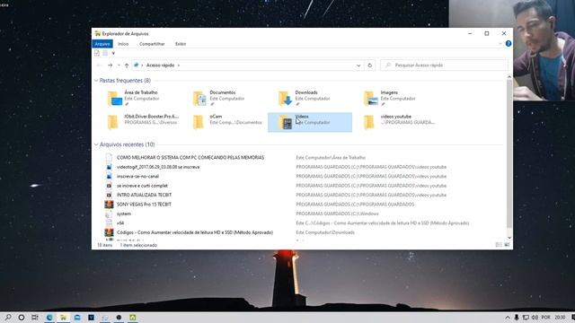Select the system file row
Screen dimensions: 575x323
pos(124,214)
